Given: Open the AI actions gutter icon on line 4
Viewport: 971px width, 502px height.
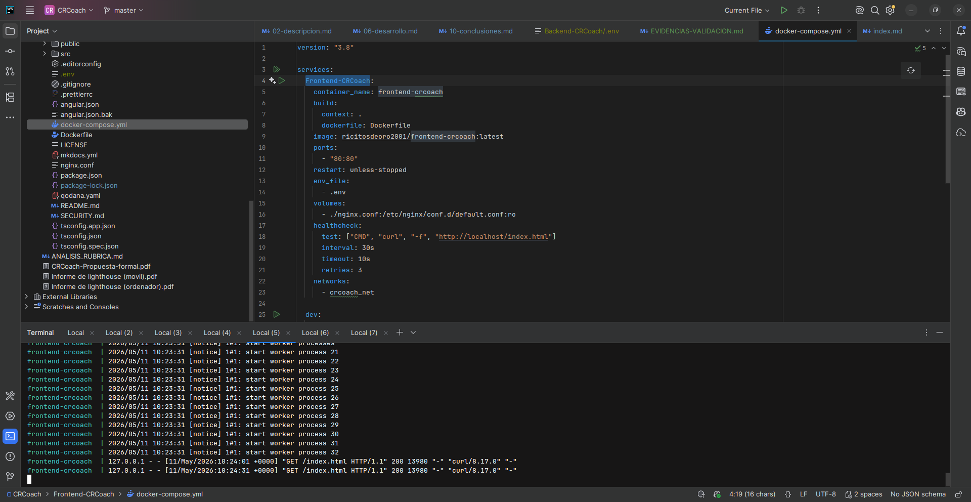Looking at the screenshot, I should (273, 80).
